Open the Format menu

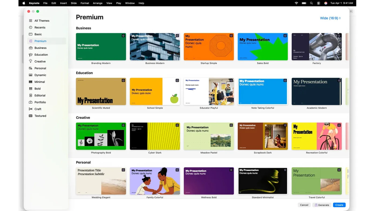[85, 3]
